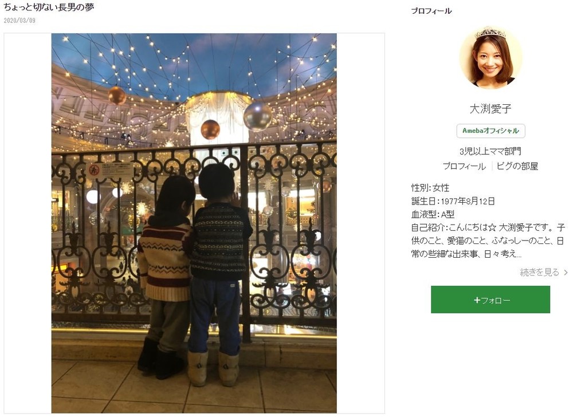Click the tiara on the avatar image
This screenshot has height=417, width=573.
click(490, 33)
